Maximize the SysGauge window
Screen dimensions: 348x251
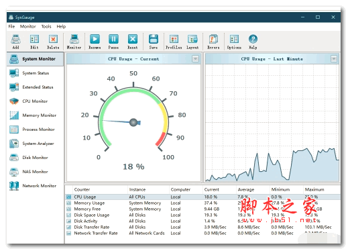coord(318,17)
